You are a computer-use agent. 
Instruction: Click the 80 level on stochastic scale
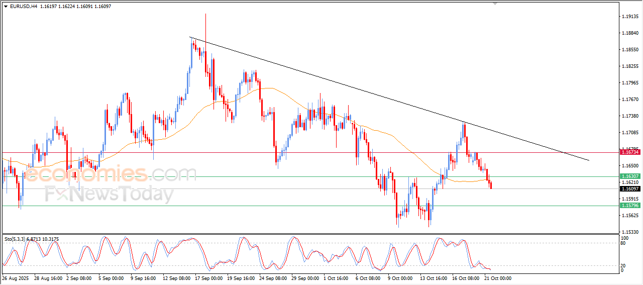point(623,244)
